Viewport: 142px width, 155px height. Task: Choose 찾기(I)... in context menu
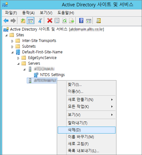click(86, 85)
